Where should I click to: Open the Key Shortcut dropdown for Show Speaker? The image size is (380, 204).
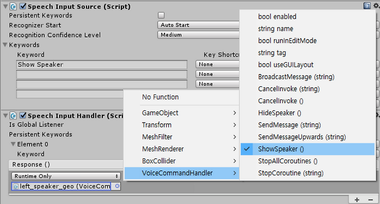coord(217,64)
